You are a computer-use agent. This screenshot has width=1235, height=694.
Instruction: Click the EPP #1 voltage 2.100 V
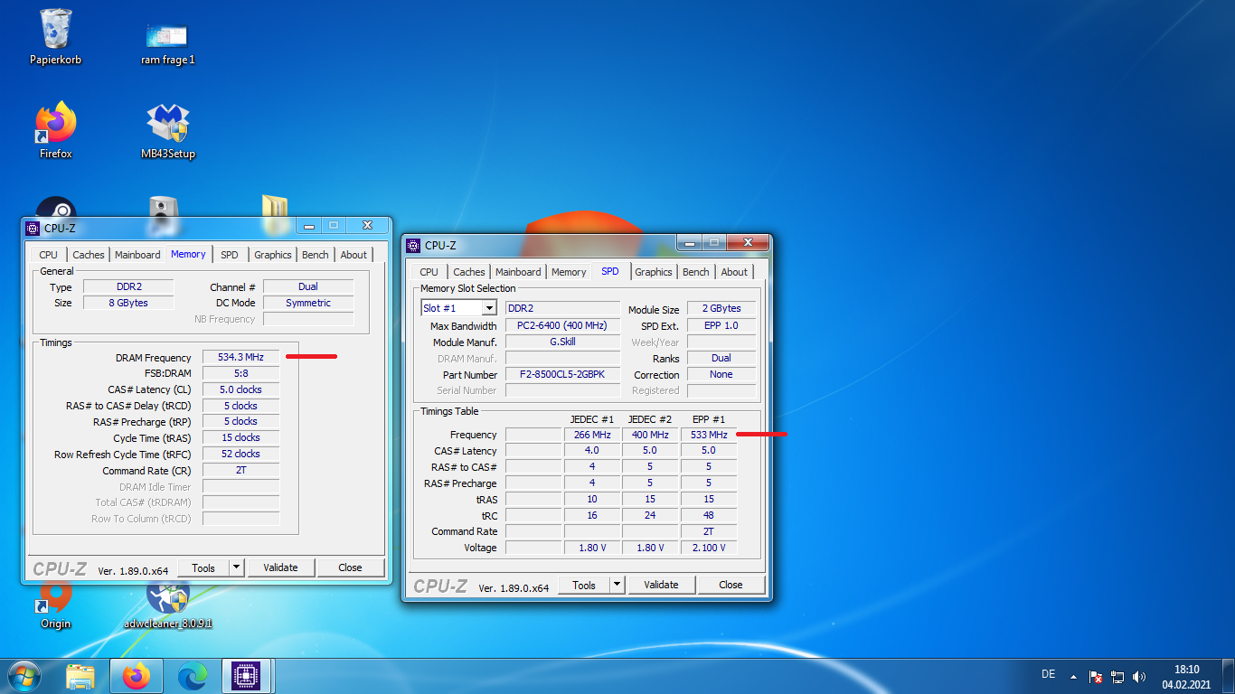click(x=709, y=548)
